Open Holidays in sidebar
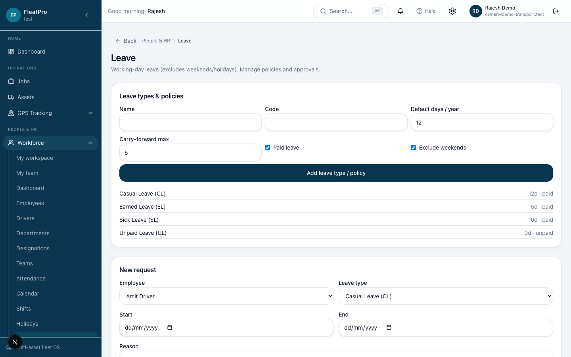 27,324
